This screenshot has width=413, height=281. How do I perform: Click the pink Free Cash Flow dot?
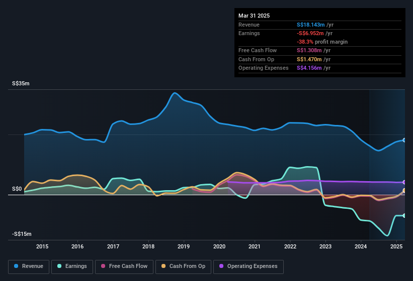pos(103,266)
